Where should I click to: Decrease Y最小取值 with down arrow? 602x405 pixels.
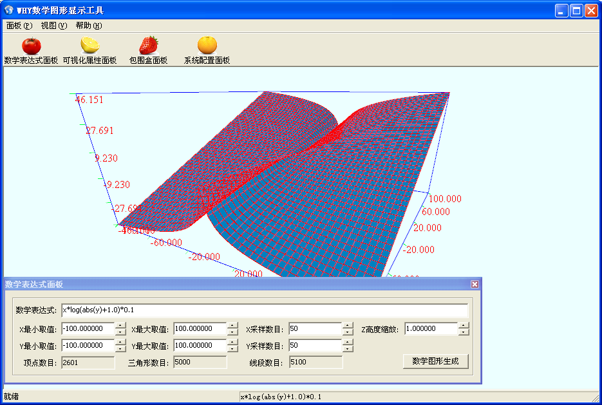tap(120, 349)
